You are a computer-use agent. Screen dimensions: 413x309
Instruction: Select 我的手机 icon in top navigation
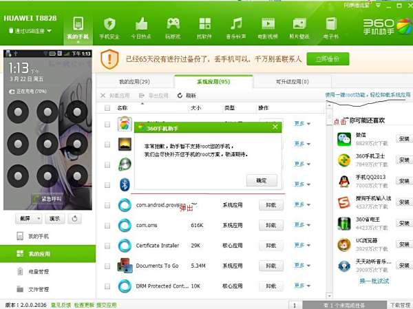pos(78,23)
